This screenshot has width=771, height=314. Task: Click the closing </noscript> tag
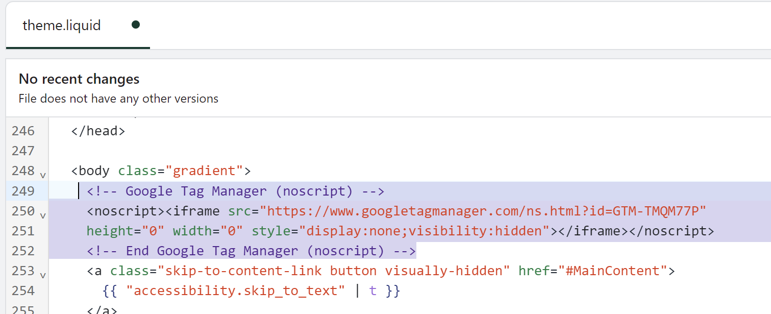tap(671, 231)
